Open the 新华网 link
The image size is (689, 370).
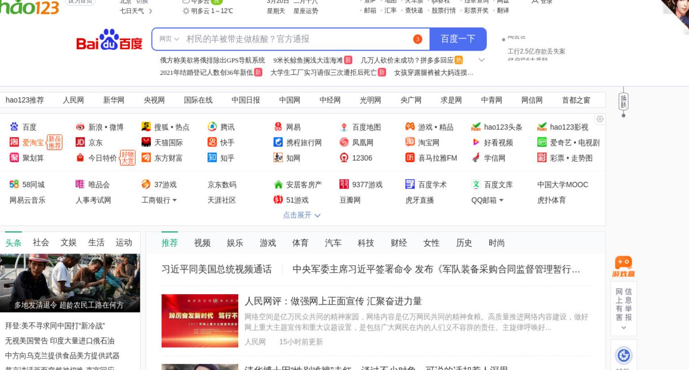(x=114, y=100)
